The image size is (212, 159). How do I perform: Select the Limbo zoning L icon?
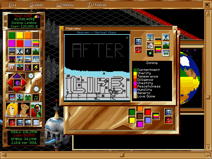click(28, 67)
